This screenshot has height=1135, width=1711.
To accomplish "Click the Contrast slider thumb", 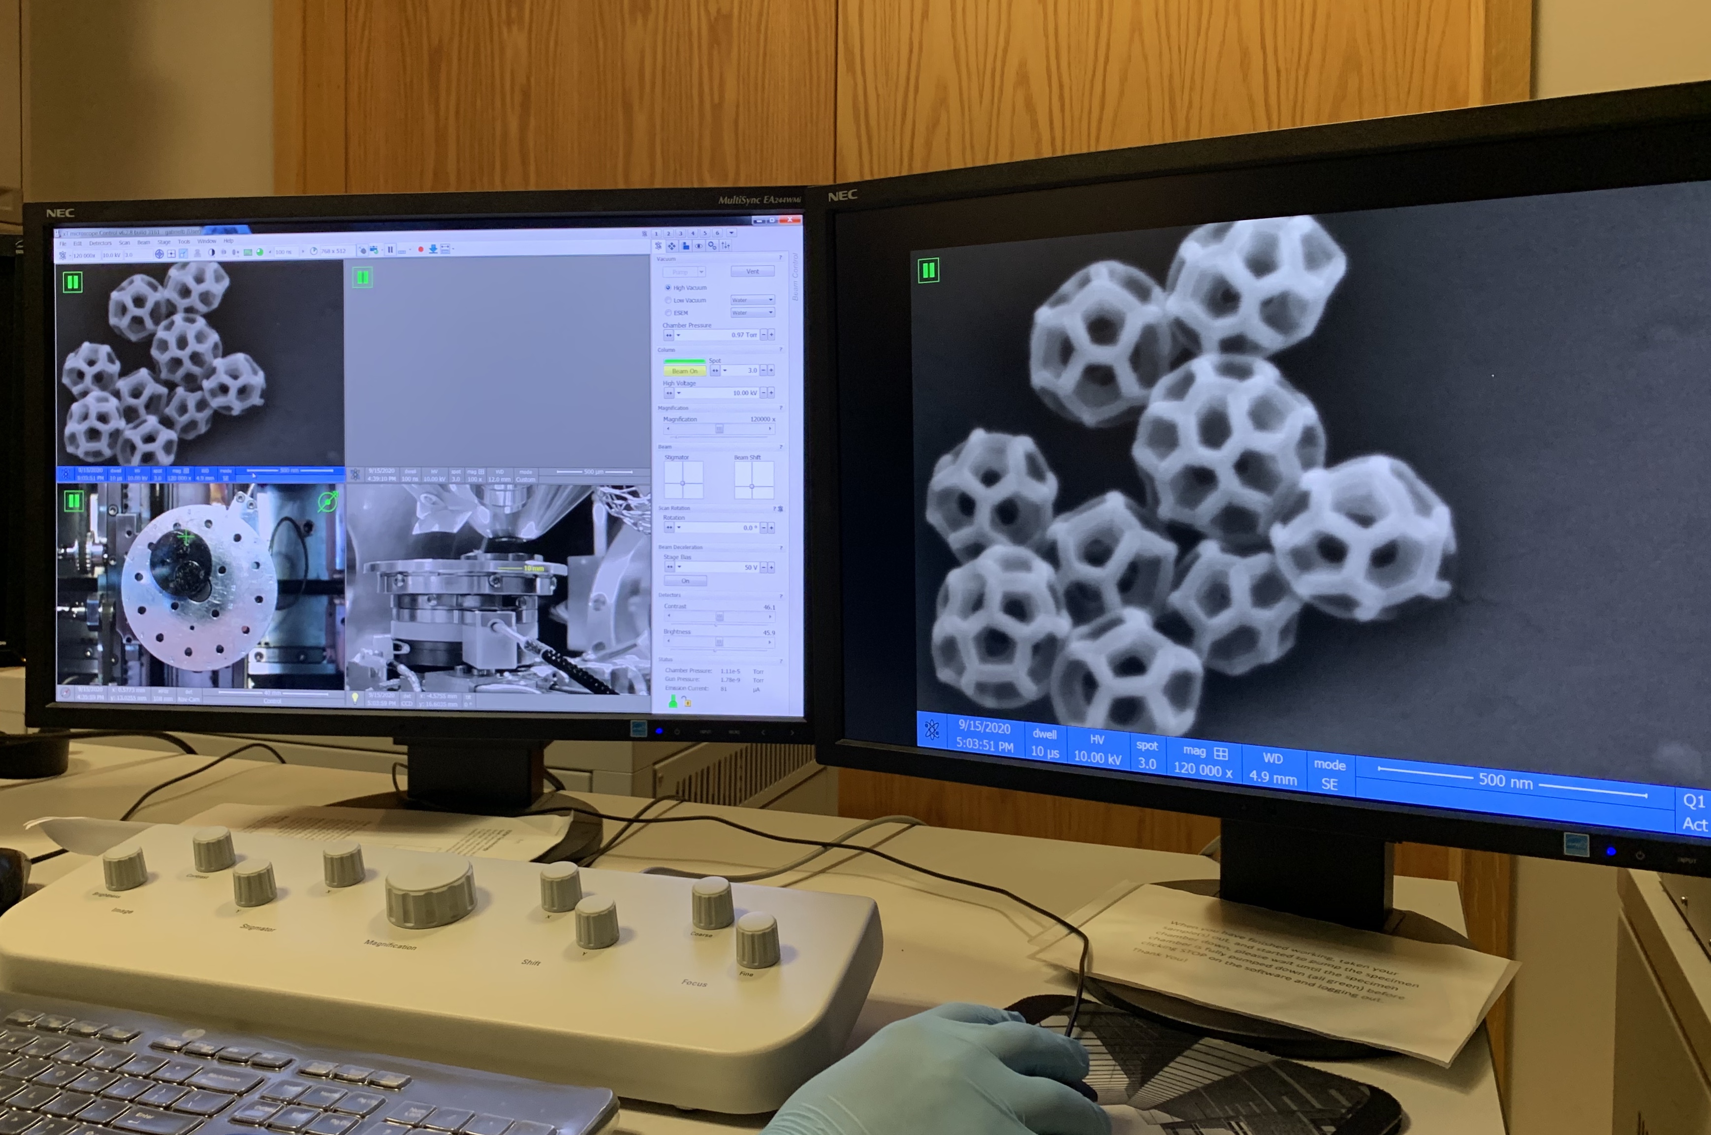I will [x=720, y=616].
